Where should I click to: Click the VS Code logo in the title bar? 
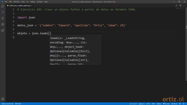click(2, 2)
